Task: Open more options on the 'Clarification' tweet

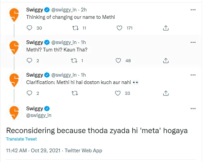Action: click(193, 75)
